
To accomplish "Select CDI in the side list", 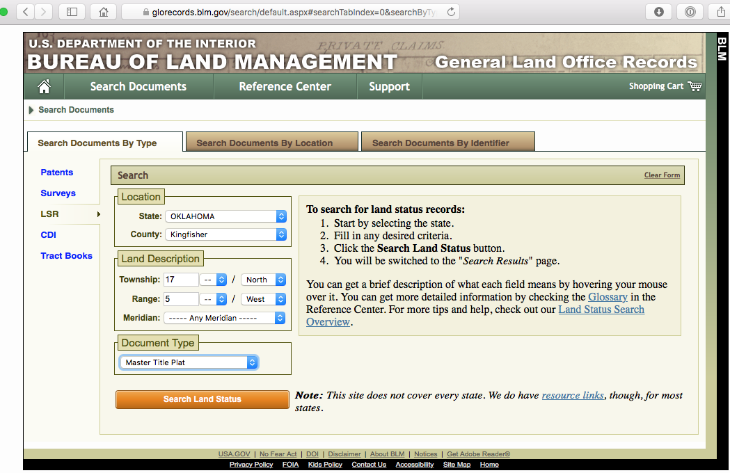I will (x=49, y=235).
